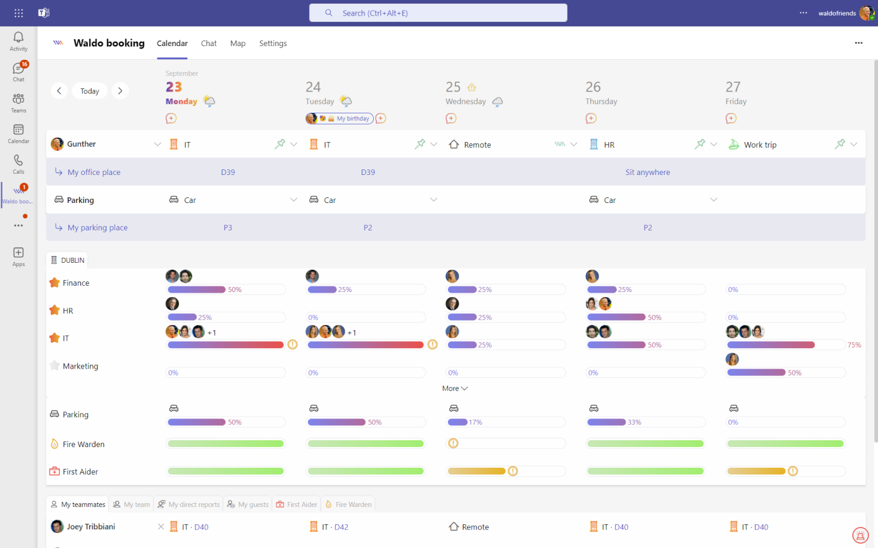The image size is (878, 548).
Task: Expand Tuesday IT location dropdown
Action: pos(434,144)
